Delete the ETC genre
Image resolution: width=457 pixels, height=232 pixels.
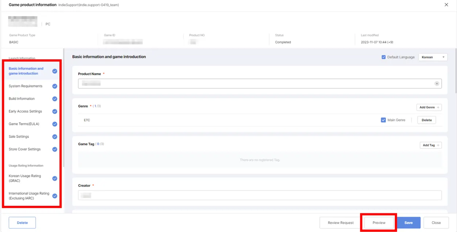(x=426, y=120)
